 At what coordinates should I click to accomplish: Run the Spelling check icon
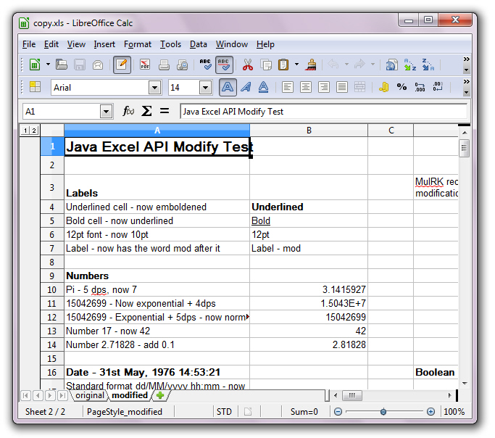pos(206,65)
